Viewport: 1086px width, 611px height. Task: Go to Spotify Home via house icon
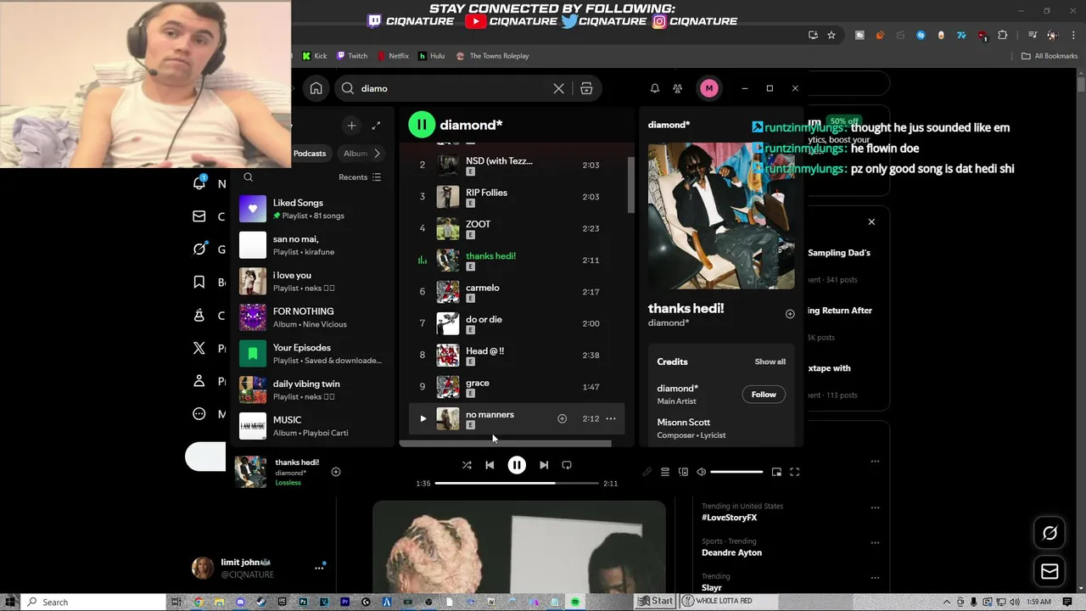click(316, 88)
